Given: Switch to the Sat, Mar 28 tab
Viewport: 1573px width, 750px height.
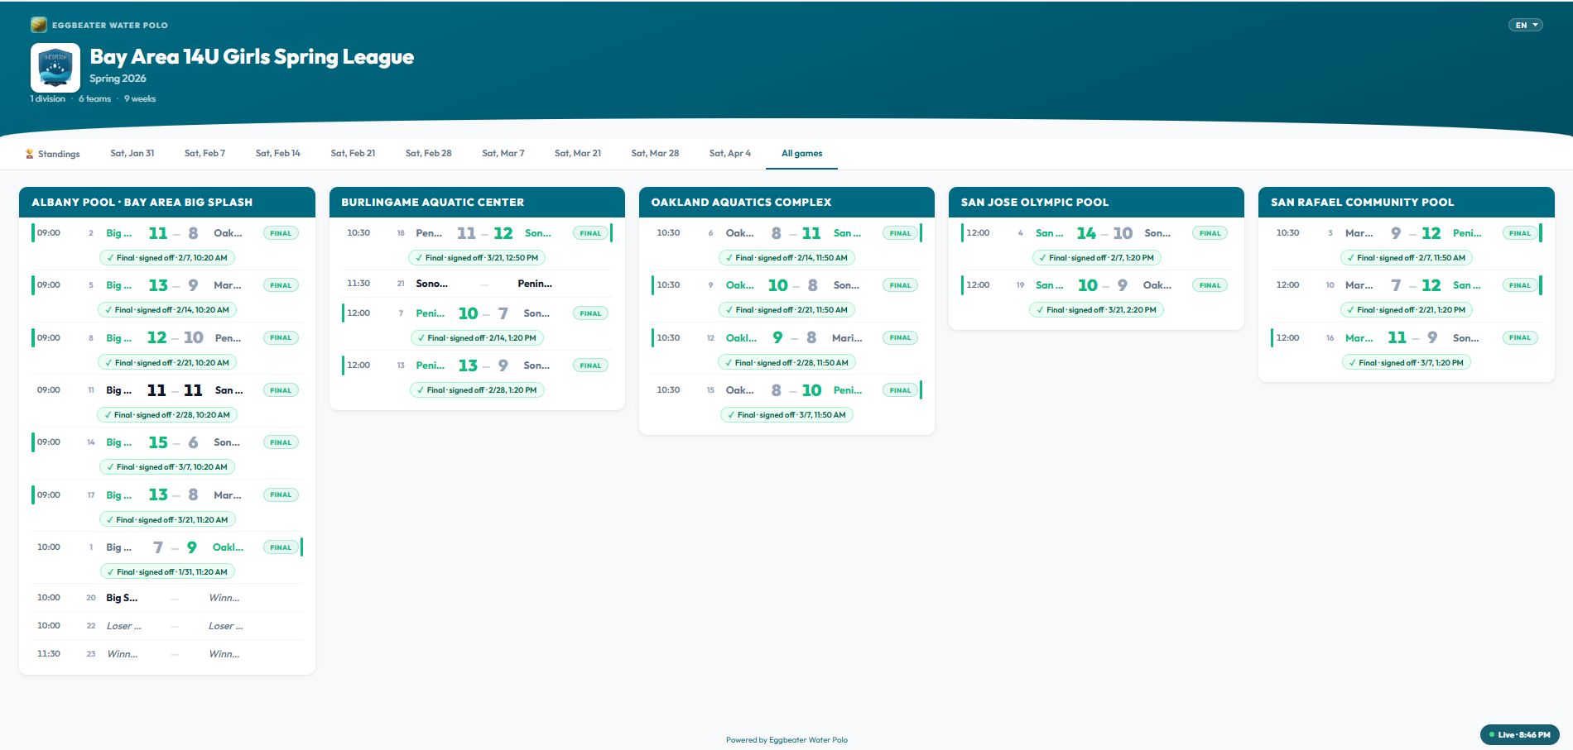Looking at the screenshot, I should click(x=655, y=154).
